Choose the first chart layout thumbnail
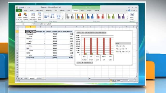Image resolution: width=166 pixels, height=93 pixels. (46, 16)
